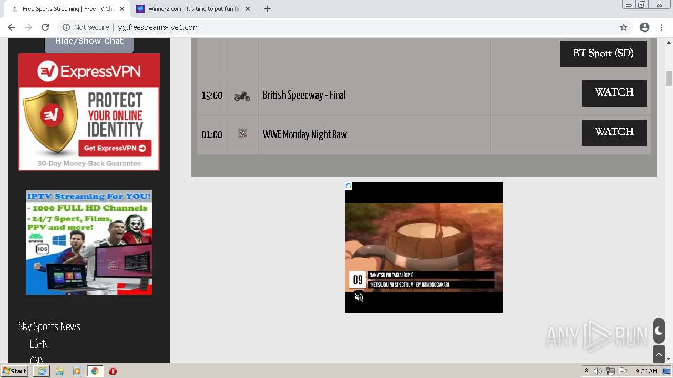Watch British Speedway - Final
The image size is (673, 378).
614,93
